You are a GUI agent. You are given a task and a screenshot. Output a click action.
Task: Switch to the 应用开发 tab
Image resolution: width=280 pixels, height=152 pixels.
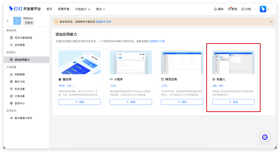click(x=64, y=9)
